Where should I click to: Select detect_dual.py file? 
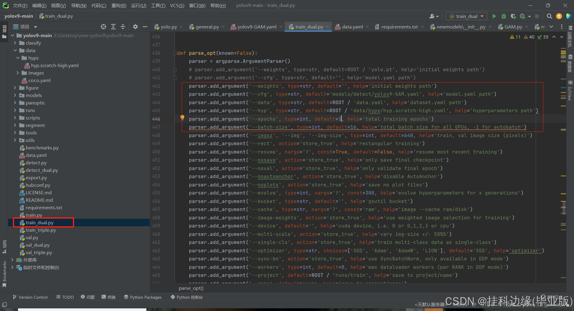point(42,170)
